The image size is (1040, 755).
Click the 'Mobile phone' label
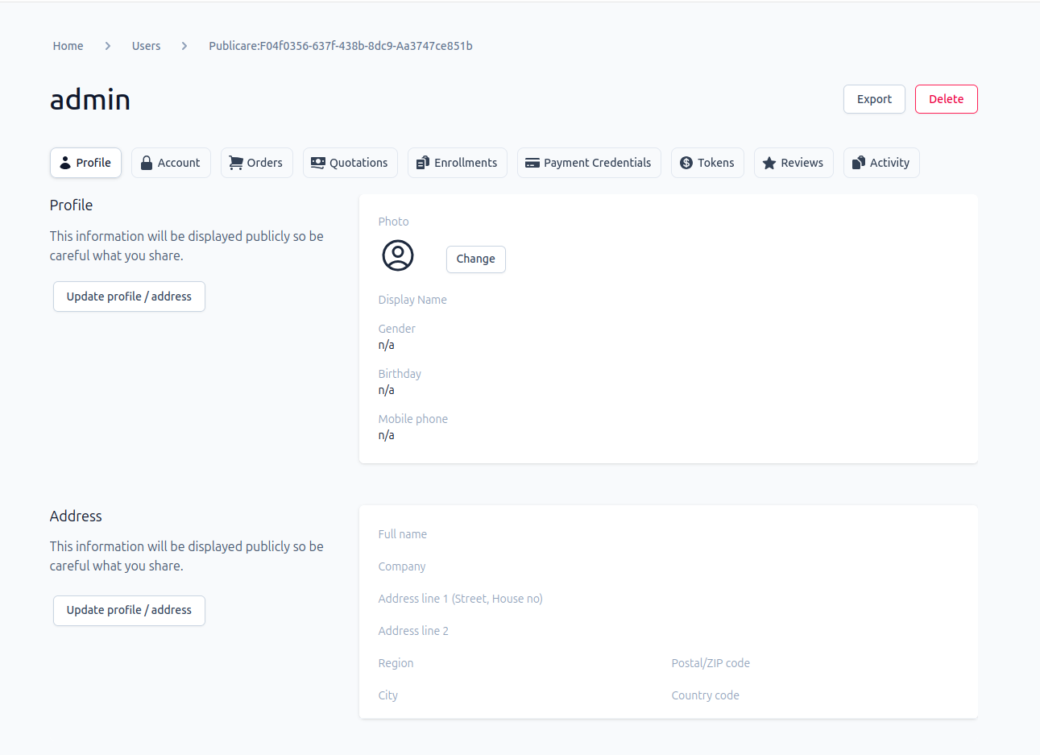pos(413,419)
